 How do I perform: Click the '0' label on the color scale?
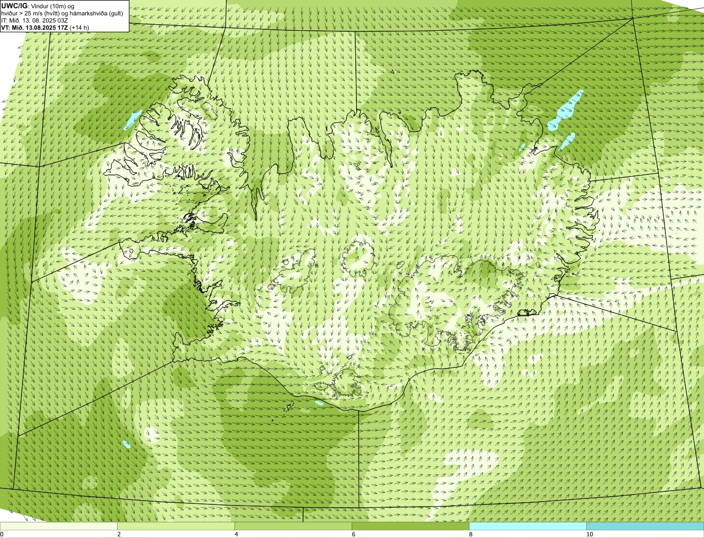coord(2,534)
